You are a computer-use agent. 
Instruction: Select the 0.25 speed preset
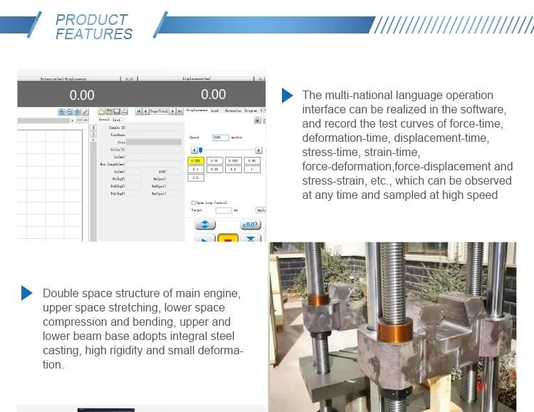coord(214,169)
